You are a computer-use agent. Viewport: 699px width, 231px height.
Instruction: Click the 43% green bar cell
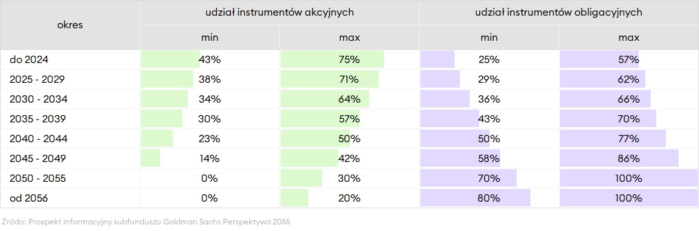pos(210,59)
